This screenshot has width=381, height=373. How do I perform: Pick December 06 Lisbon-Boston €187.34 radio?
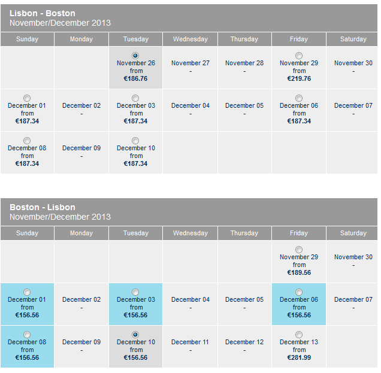298,98
